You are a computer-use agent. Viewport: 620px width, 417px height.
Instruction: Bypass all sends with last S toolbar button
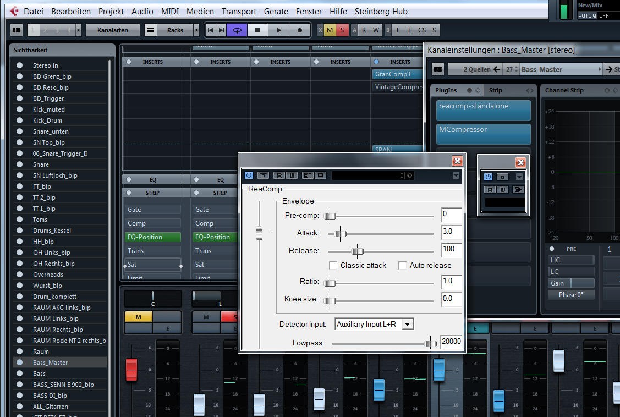click(434, 30)
